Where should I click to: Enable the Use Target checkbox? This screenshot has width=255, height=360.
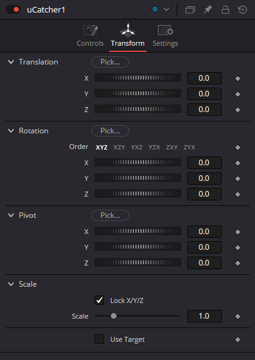point(99,339)
